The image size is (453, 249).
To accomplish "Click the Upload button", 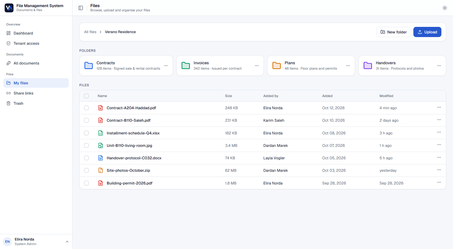I will (x=427, y=32).
